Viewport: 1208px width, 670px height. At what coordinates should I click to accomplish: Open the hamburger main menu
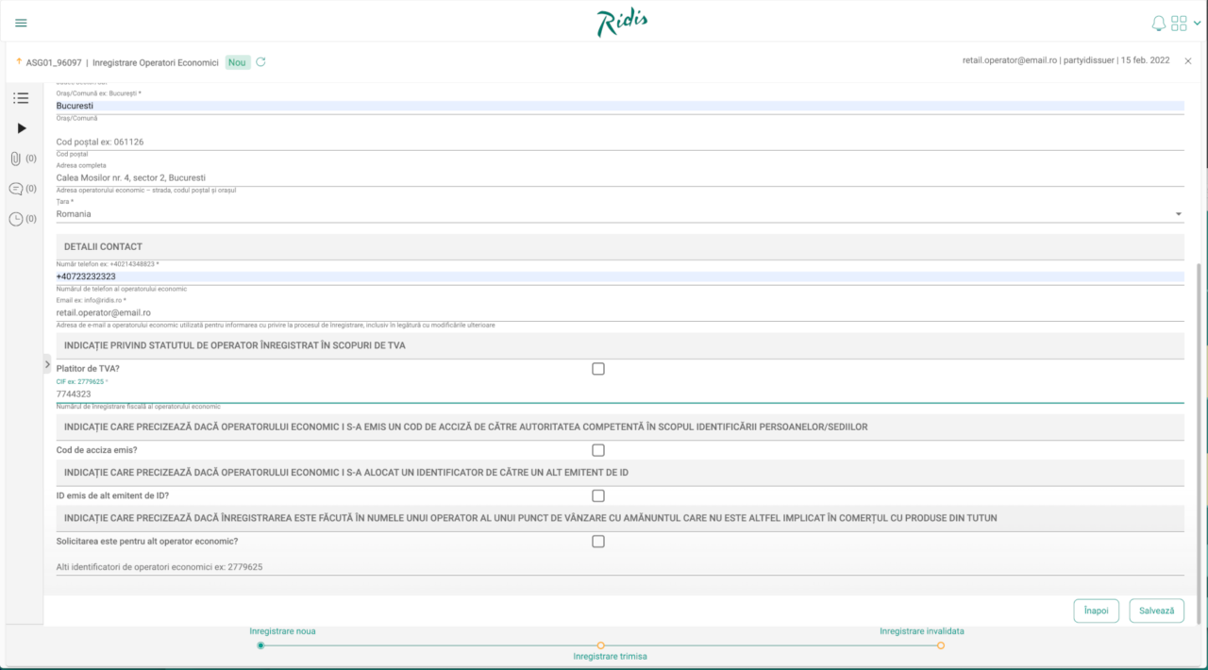[21, 23]
